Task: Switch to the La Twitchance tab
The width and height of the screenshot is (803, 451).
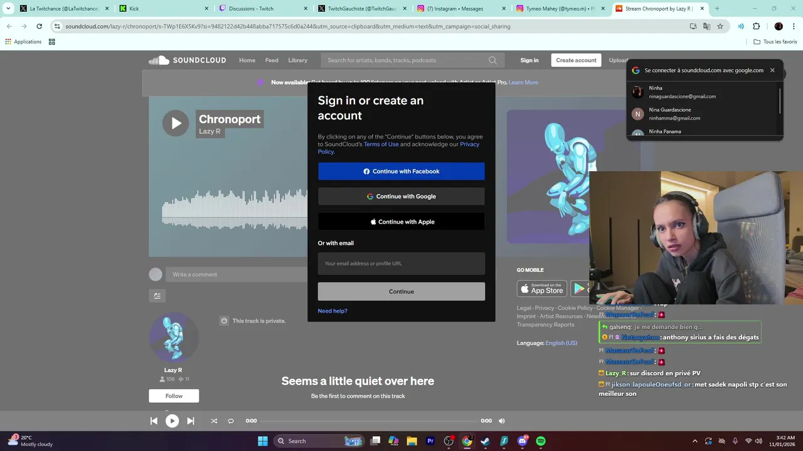Action: (x=64, y=9)
